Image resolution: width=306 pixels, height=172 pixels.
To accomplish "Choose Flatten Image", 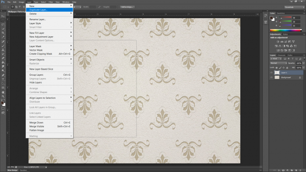I will [x=50, y=130].
